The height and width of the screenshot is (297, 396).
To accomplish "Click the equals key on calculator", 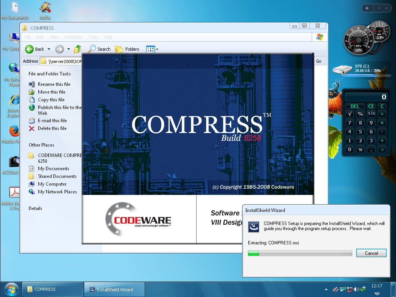I will coord(382,150).
